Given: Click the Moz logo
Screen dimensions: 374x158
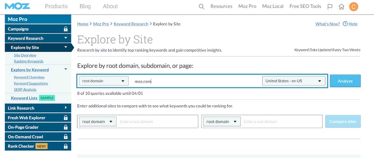Looking at the screenshot, I should point(17,6).
